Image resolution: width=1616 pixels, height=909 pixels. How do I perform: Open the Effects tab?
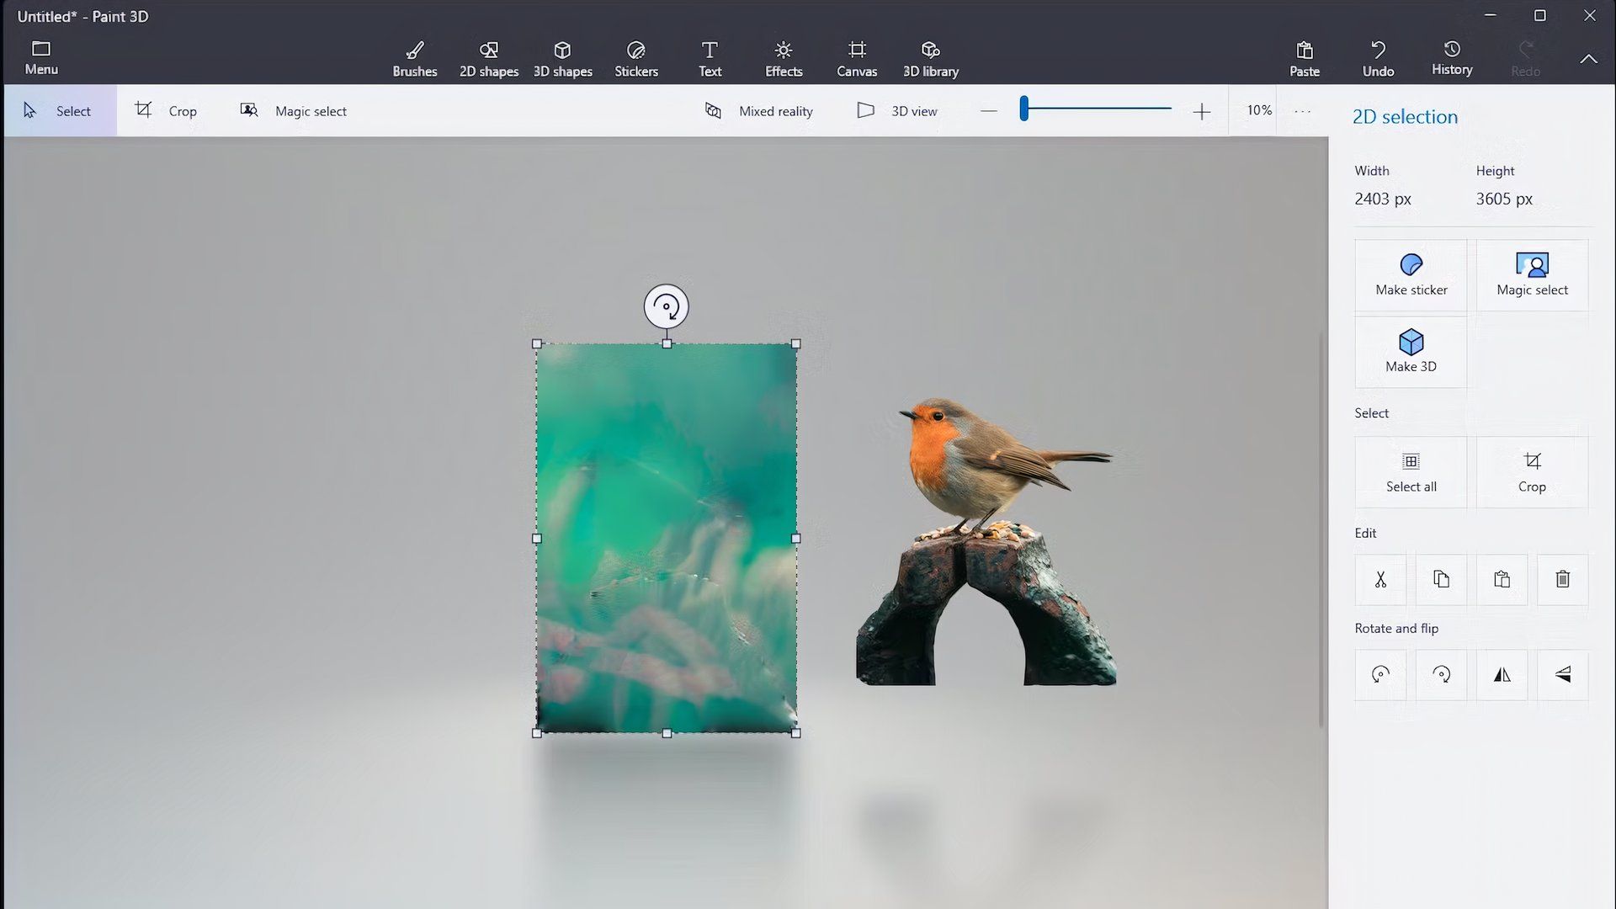(x=784, y=59)
